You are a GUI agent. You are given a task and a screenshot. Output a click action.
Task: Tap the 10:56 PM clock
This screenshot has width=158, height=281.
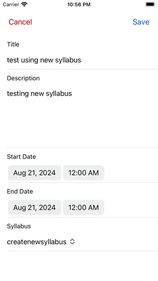pyautogui.click(x=79, y=4)
